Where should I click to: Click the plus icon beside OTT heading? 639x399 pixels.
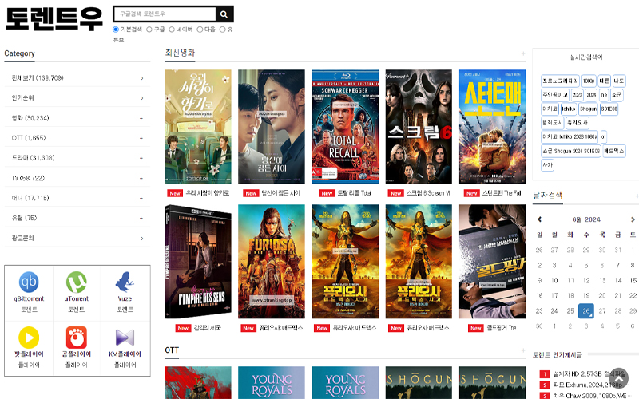coord(523,350)
